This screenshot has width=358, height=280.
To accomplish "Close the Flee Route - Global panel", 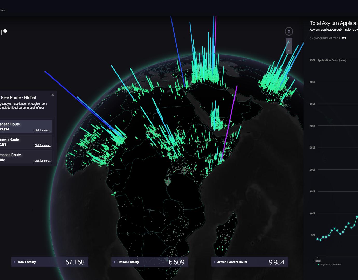I will coord(53,95).
